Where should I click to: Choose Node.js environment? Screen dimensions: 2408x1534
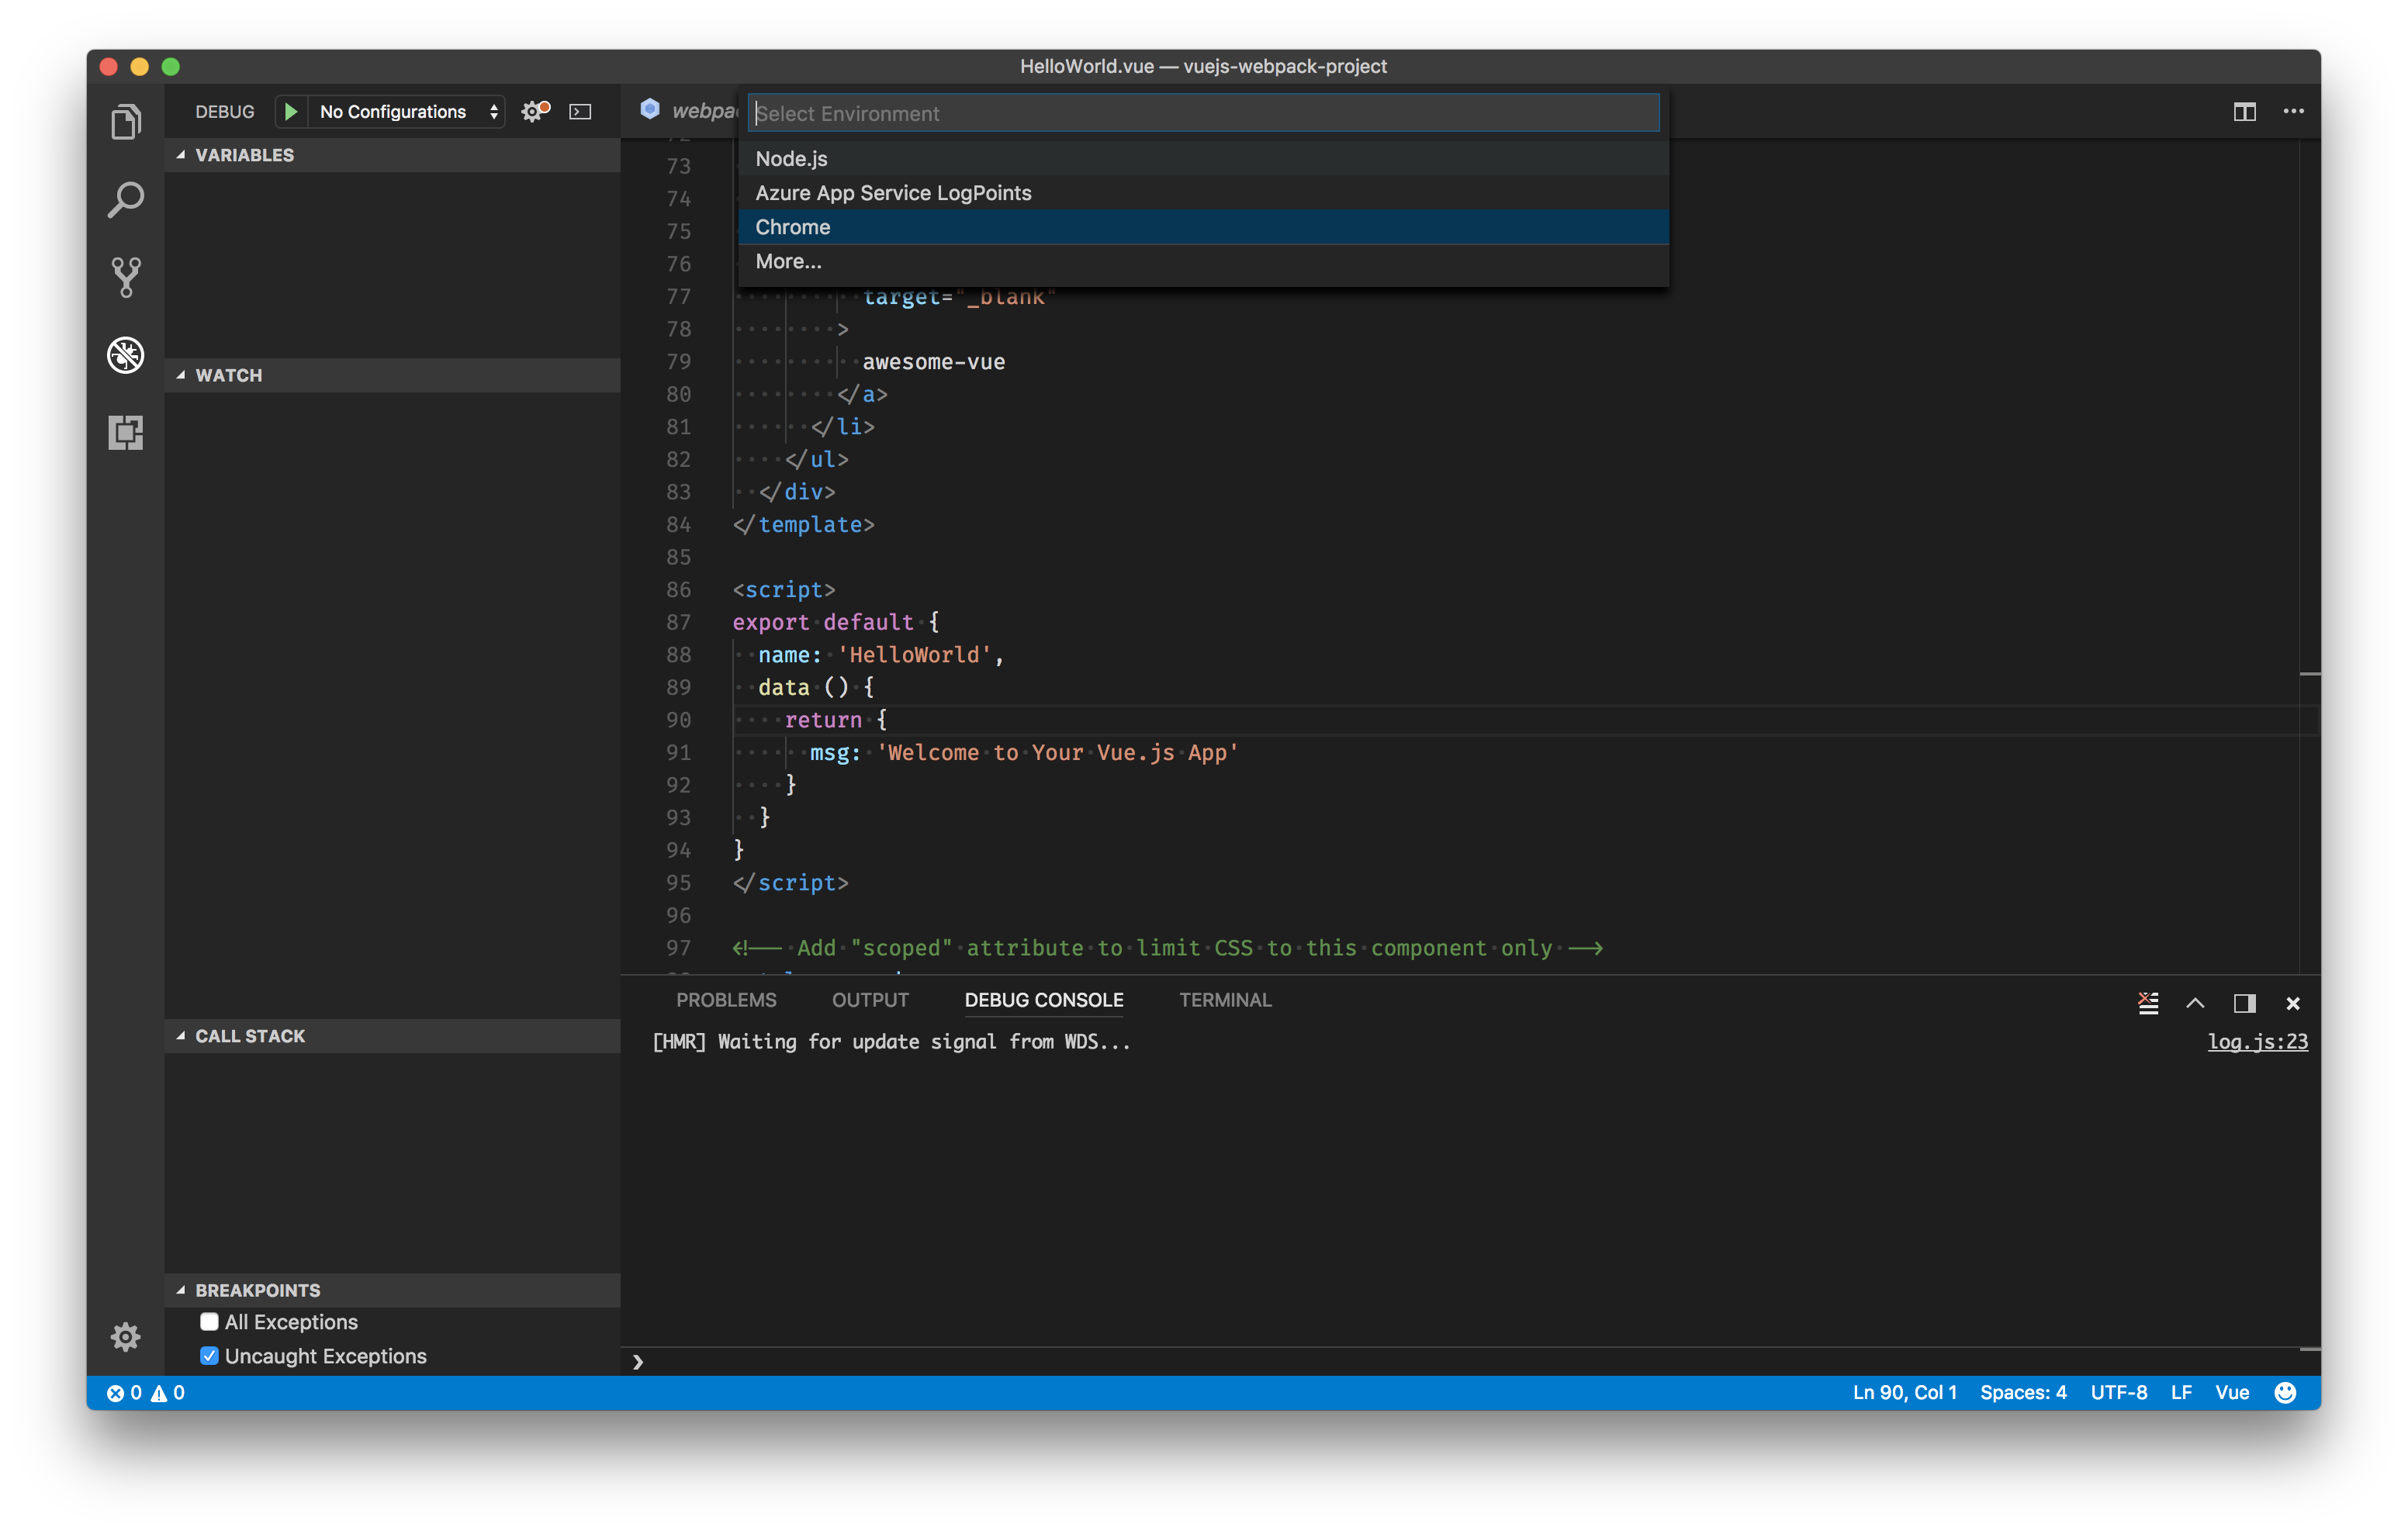(1203, 158)
